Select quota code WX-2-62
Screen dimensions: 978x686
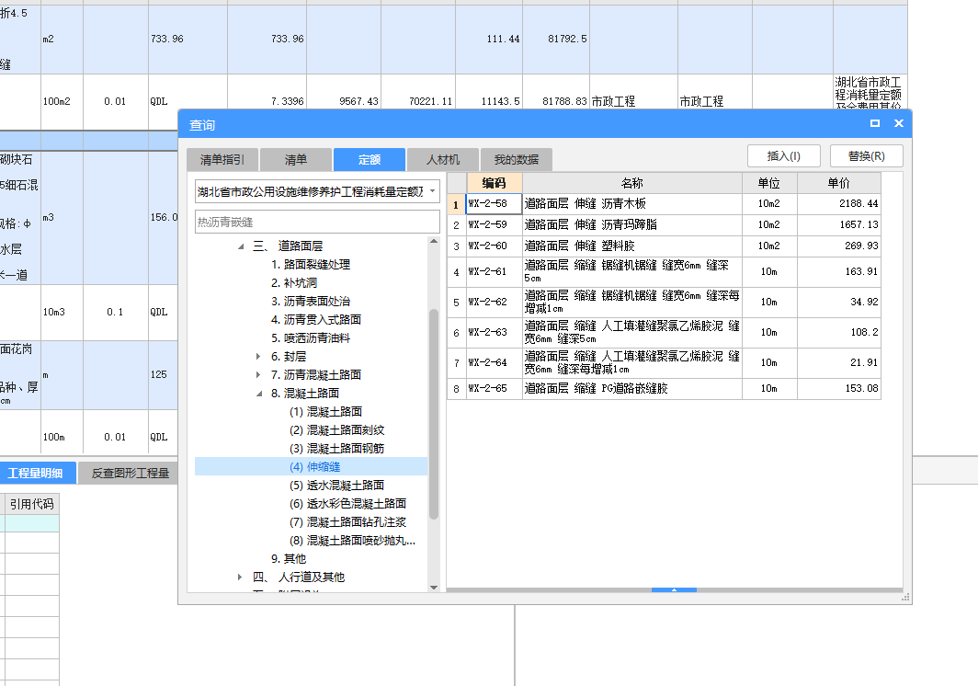(x=494, y=303)
